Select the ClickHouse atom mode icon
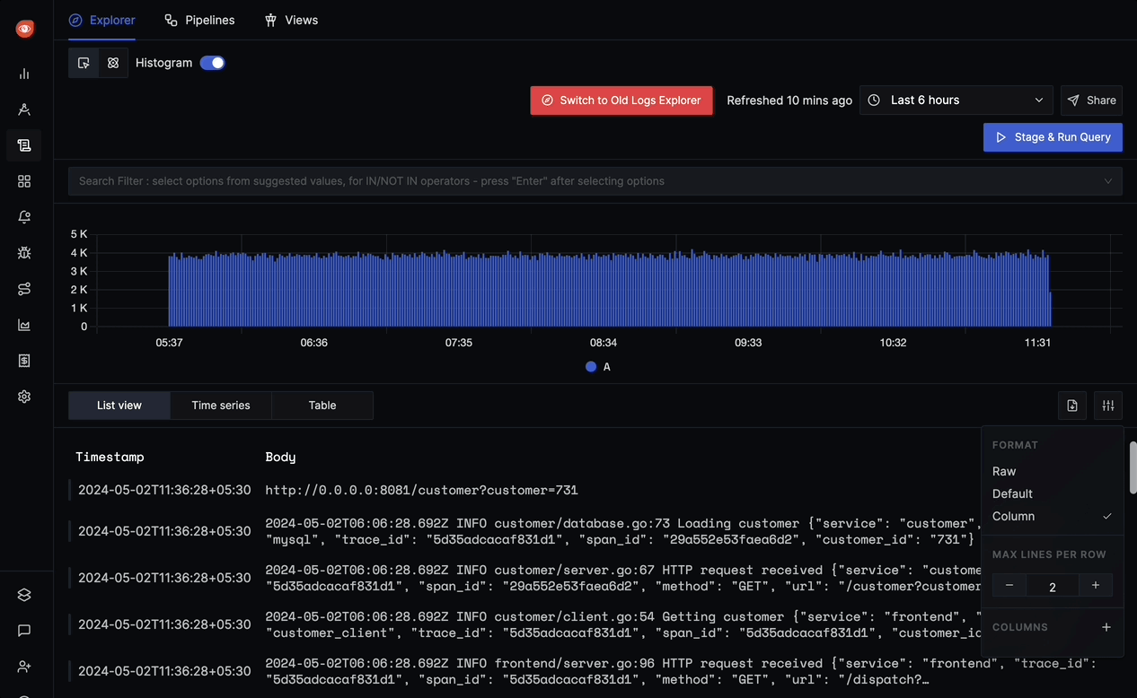Viewport: 1137px width, 698px height. pos(113,63)
